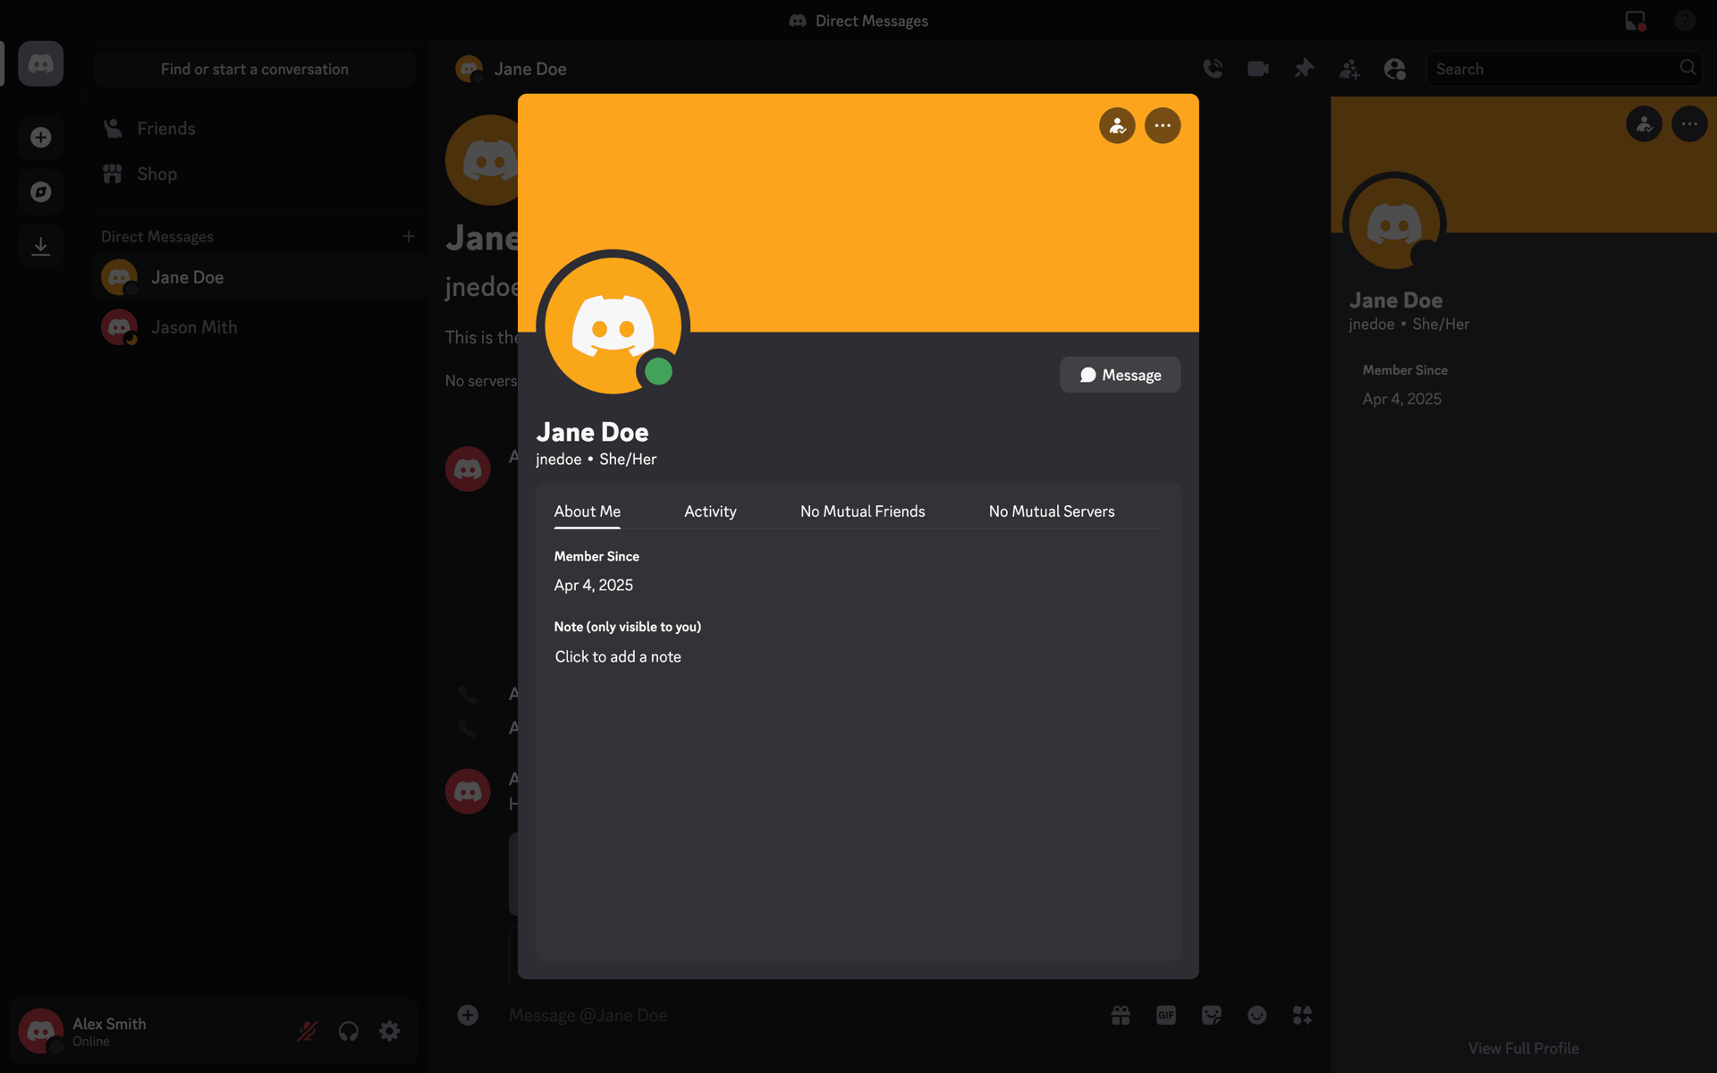Open the gift Nitro icon

(1121, 1015)
